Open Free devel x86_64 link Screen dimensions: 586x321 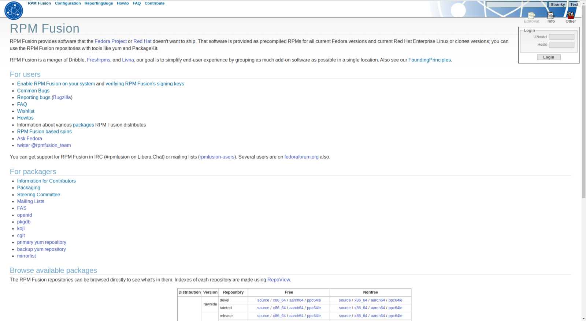pyautogui.click(x=279, y=300)
